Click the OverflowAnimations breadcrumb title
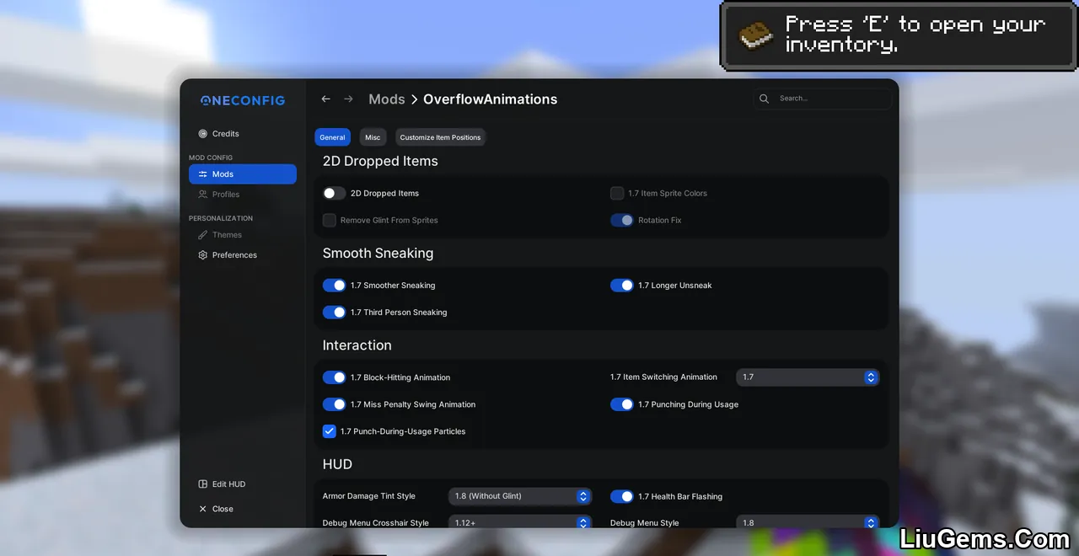Viewport: 1079px width, 556px height. [490, 99]
